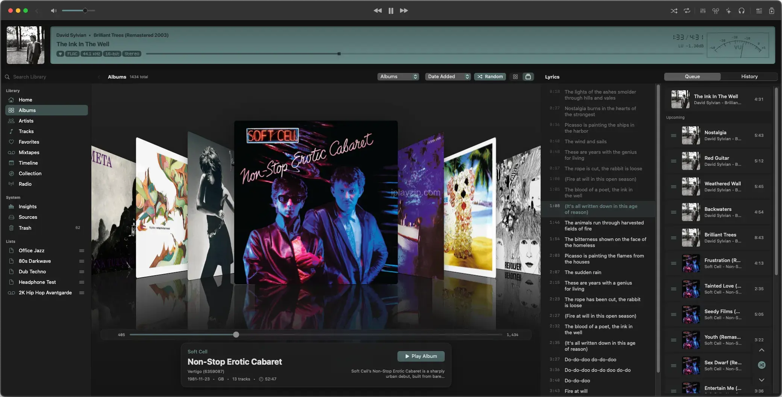Open Artists in the sidebar
This screenshot has width=782, height=397.
click(x=47, y=121)
